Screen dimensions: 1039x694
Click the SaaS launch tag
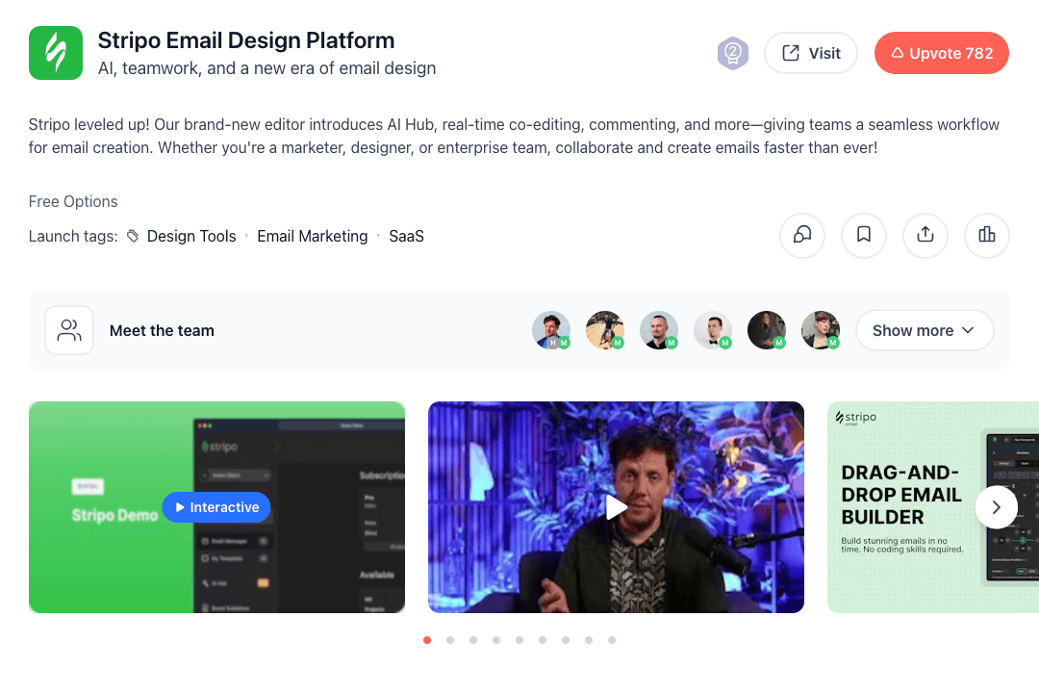coord(406,236)
